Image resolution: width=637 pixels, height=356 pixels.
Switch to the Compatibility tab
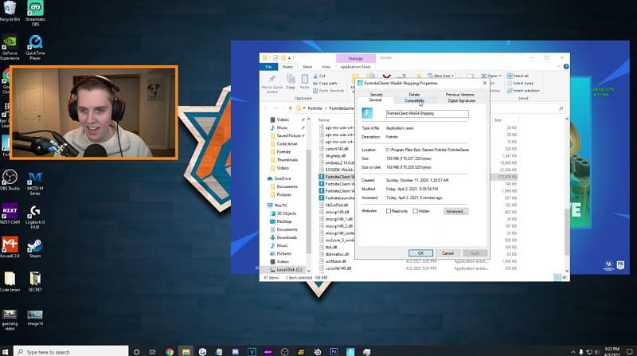[x=414, y=100]
